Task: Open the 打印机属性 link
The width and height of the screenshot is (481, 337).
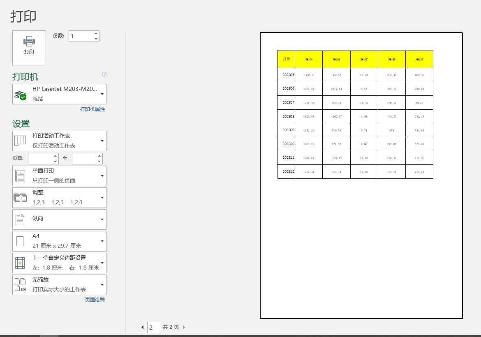Action: coord(92,109)
